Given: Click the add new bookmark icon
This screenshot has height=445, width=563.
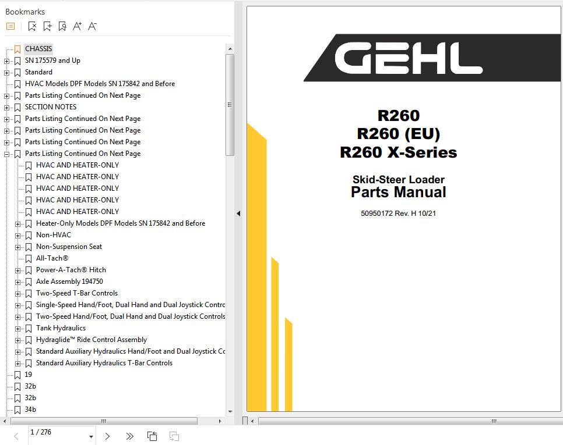Looking at the screenshot, I should click(x=47, y=26).
